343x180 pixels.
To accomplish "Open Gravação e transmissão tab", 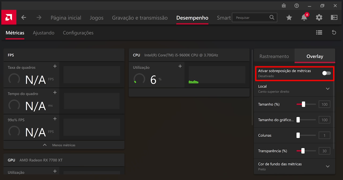I will click(140, 18).
